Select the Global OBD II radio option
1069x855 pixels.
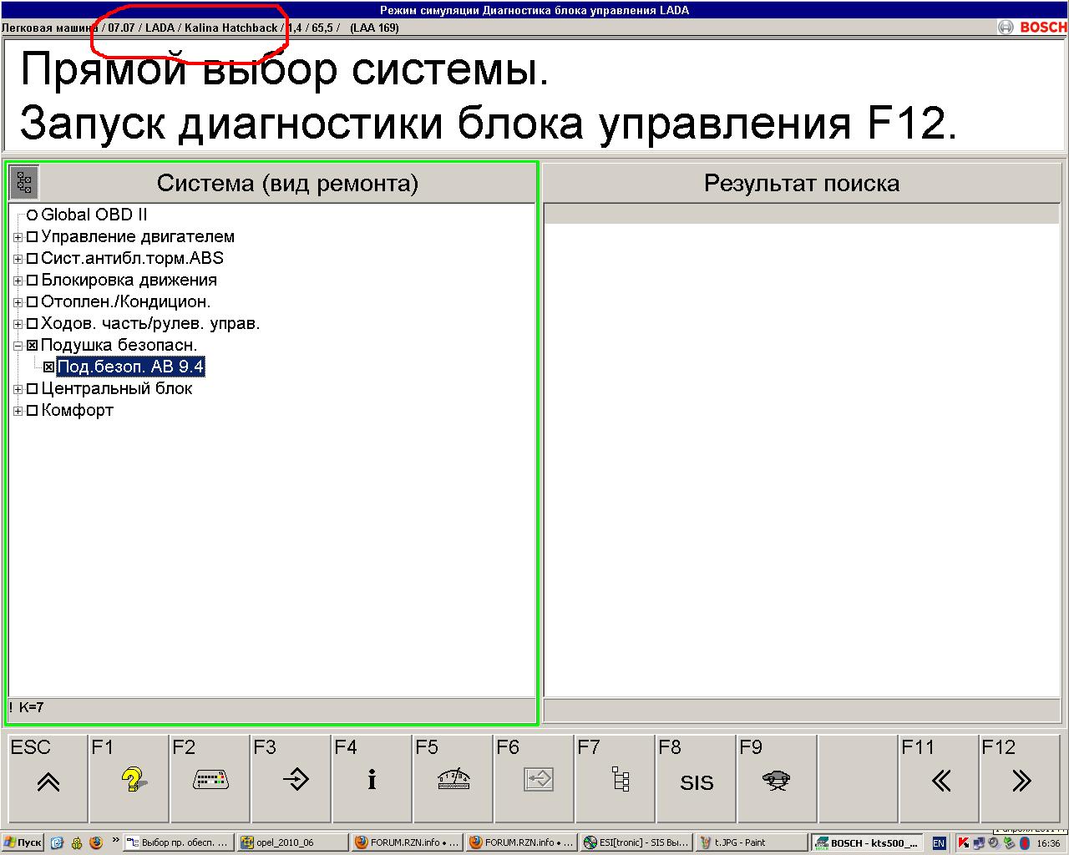tap(33, 215)
